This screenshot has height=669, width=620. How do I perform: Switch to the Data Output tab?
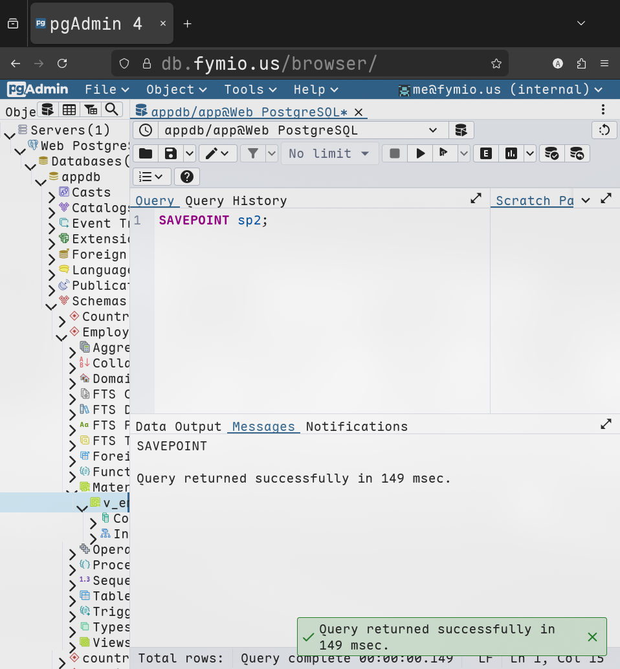pyautogui.click(x=179, y=426)
